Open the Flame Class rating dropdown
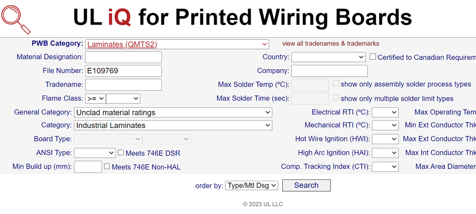Viewport: 476px width, 214px height. (x=123, y=99)
